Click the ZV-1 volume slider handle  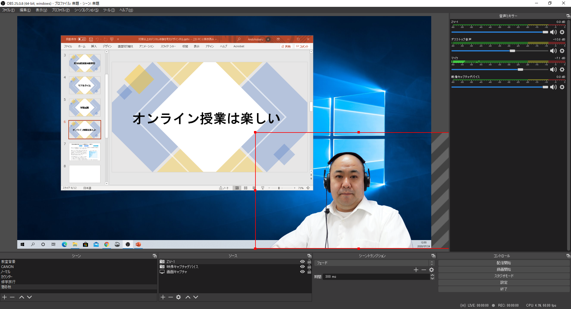pyautogui.click(x=545, y=32)
